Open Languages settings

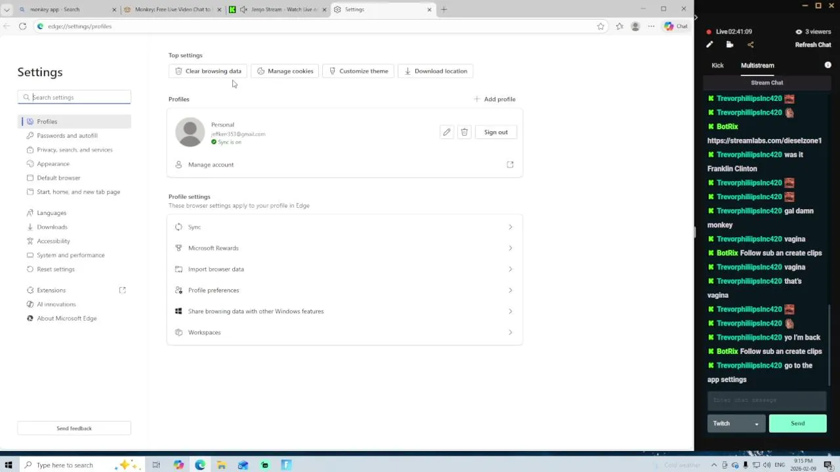point(74,213)
